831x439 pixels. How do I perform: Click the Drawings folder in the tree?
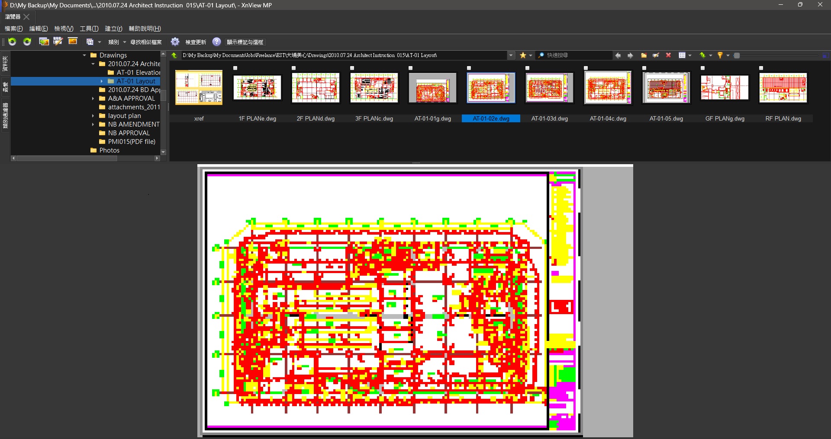[x=113, y=55]
